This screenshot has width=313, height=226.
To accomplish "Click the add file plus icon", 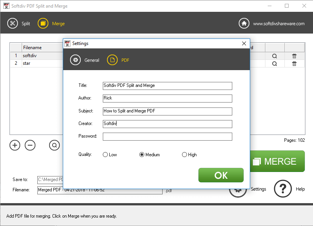I will [x=15, y=145].
